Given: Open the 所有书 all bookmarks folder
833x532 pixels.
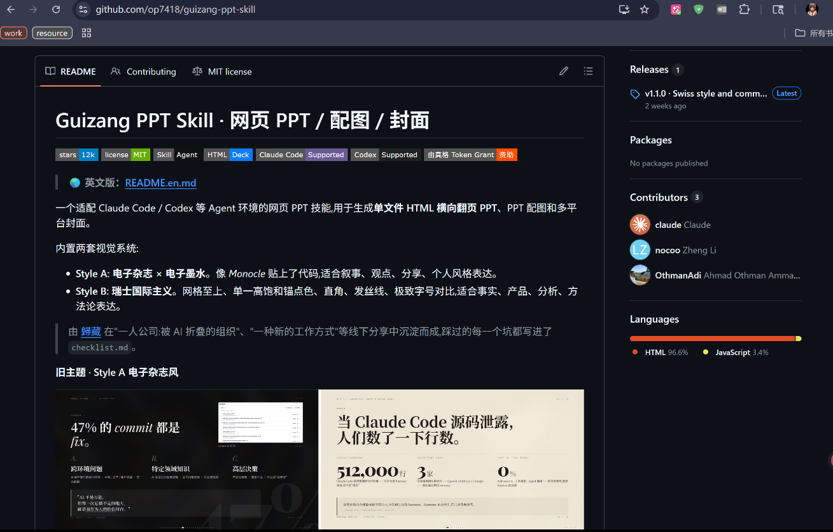Looking at the screenshot, I should (814, 33).
